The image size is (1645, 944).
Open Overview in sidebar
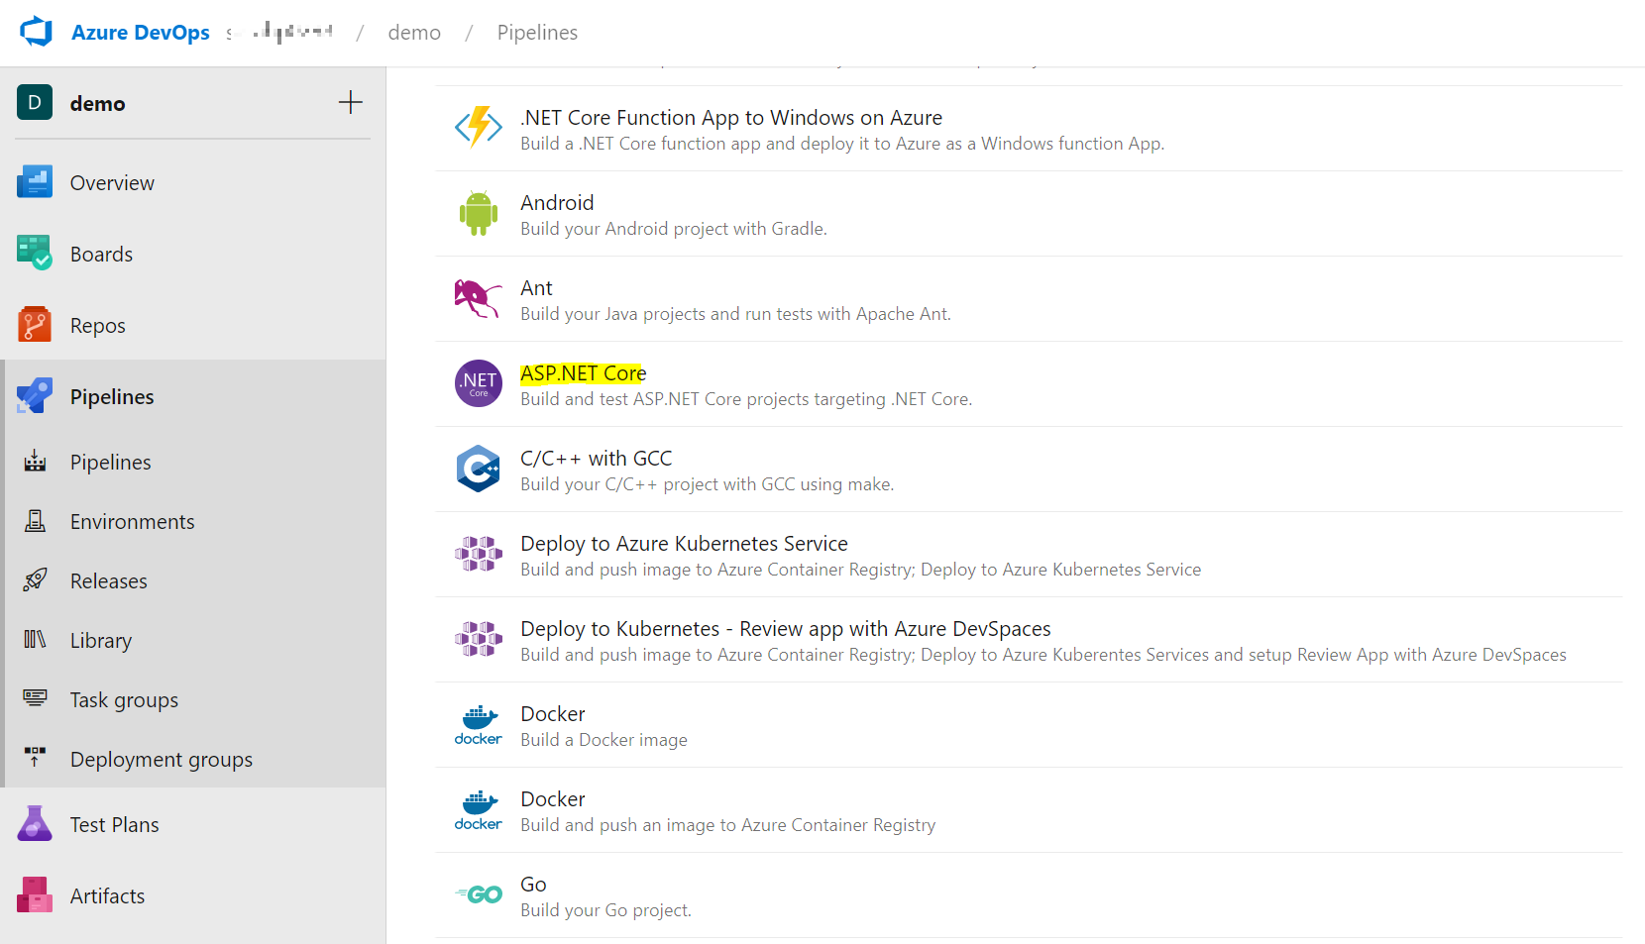(112, 183)
